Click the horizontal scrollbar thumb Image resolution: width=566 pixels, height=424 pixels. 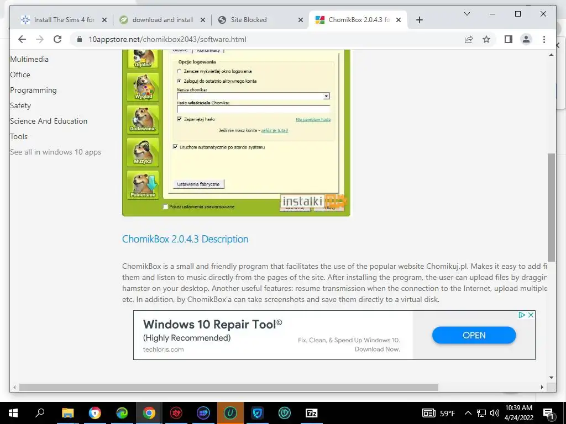(228, 387)
